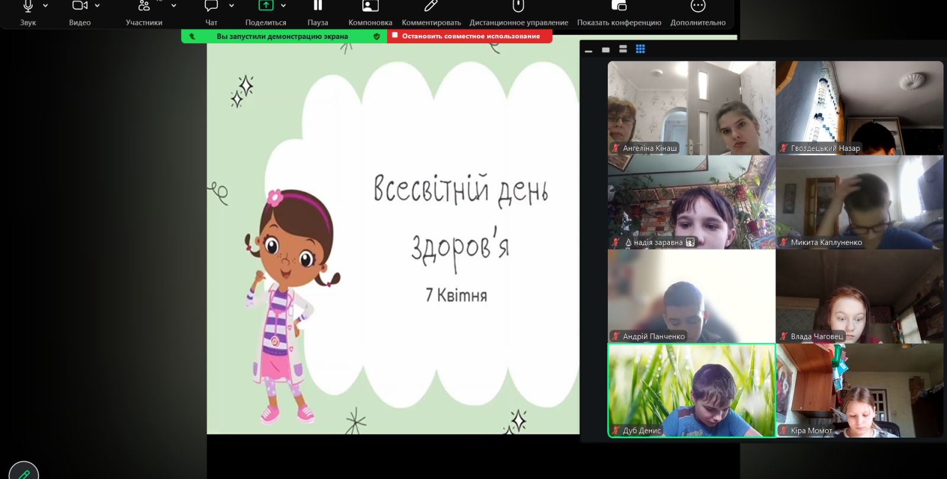Click the green shield security icon

[376, 37]
